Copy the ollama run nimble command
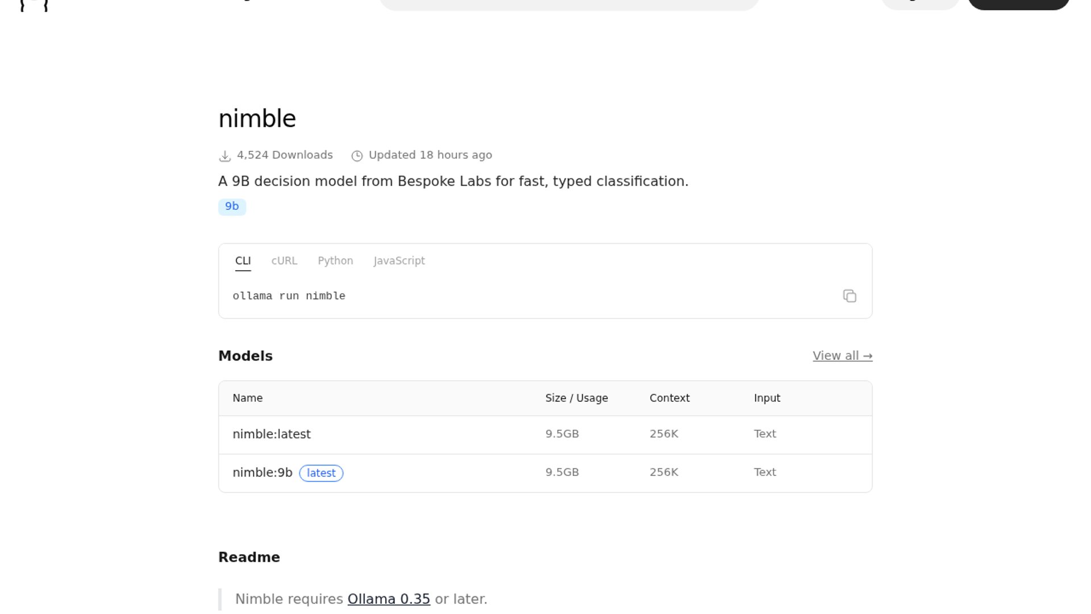Screen dimensions: 1091x614 [850, 296]
